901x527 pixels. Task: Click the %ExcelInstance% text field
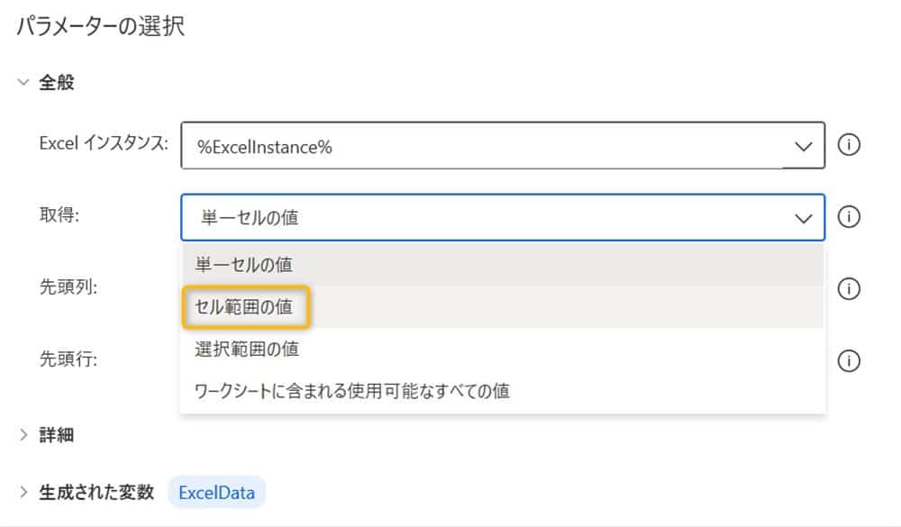[x=478, y=146]
